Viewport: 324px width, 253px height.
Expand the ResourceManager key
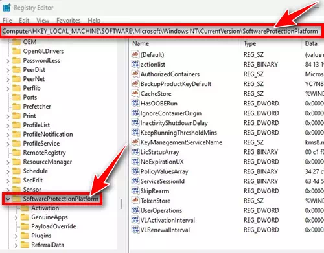click(8, 162)
